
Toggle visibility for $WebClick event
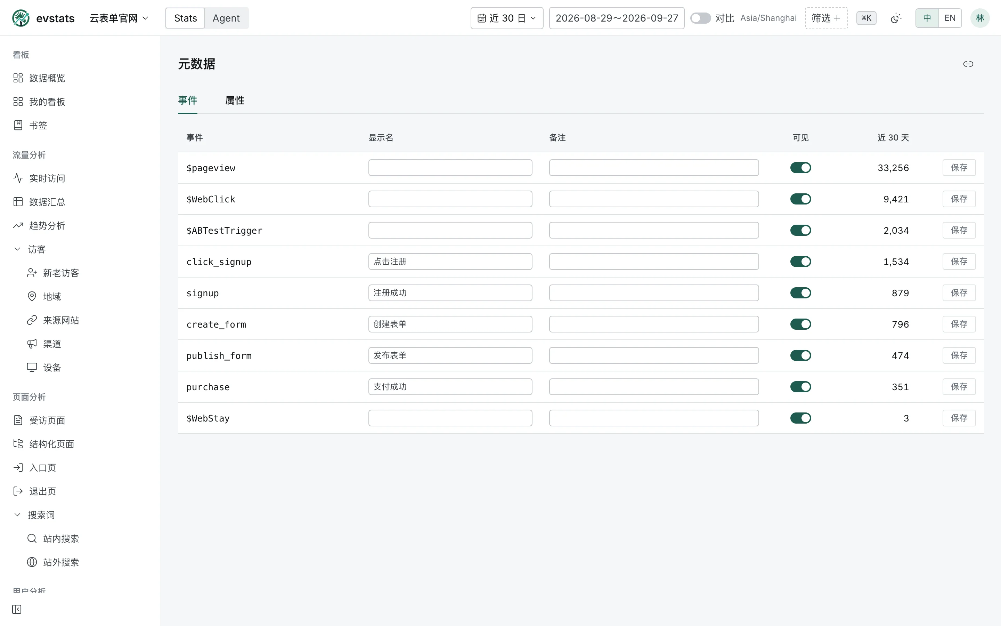click(x=800, y=199)
